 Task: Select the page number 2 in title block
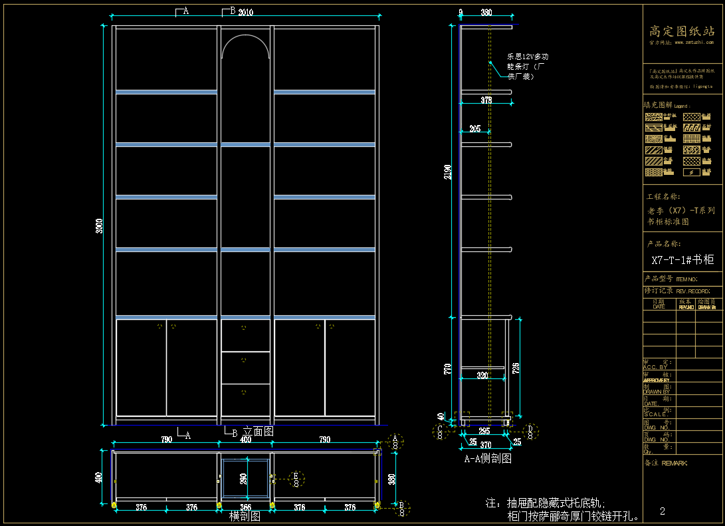[x=663, y=511]
